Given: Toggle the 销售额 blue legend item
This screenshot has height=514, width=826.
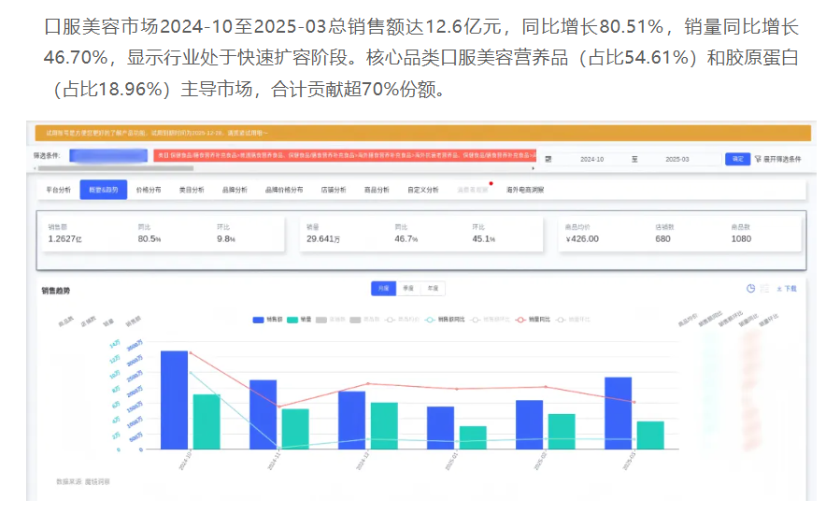Looking at the screenshot, I should tap(267, 320).
